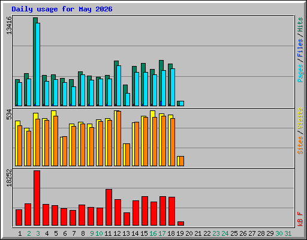Click the tallest red KB bar for day 3
The height and width of the screenshot is (240, 307).
click(37, 198)
